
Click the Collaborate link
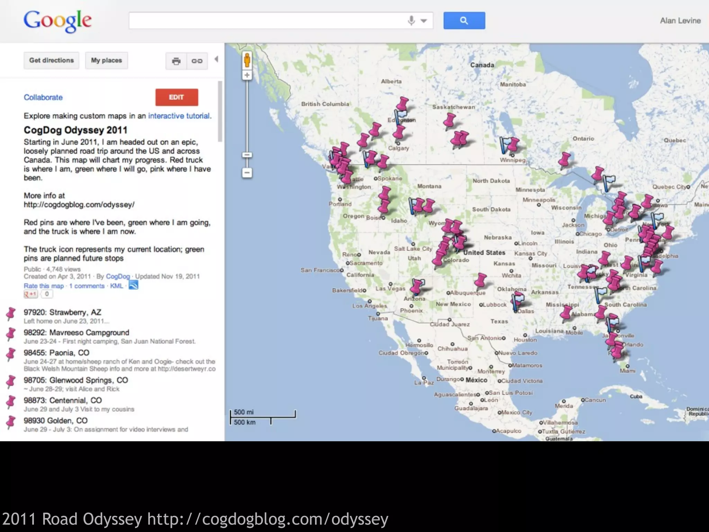(x=43, y=97)
